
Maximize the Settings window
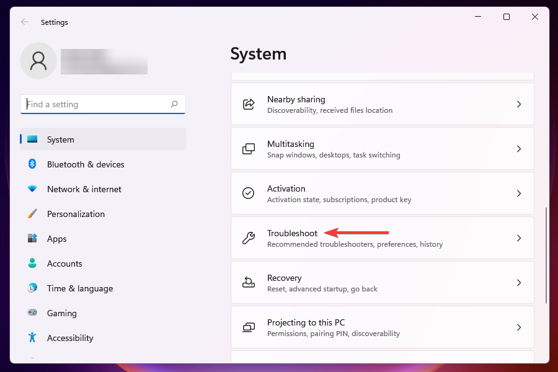pyautogui.click(x=507, y=16)
